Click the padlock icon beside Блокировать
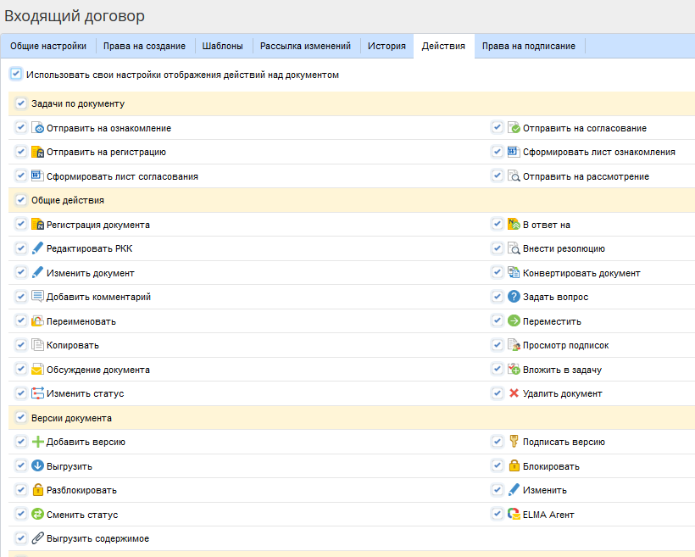The height and width of the screenshot is (557, 695). point(514,466)
